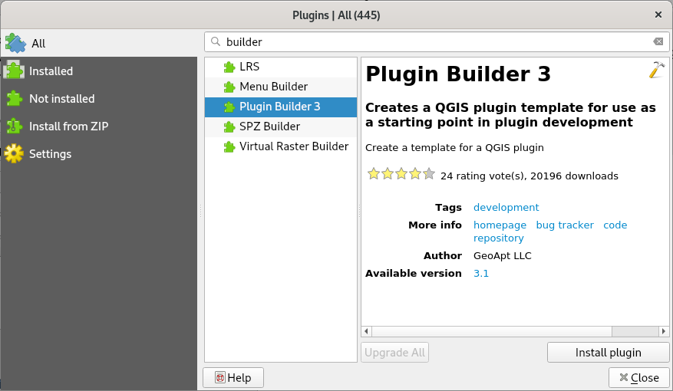Select SPZ Builder in the plugin list
This screenshot has width=673, height=391.
(281, 127)
